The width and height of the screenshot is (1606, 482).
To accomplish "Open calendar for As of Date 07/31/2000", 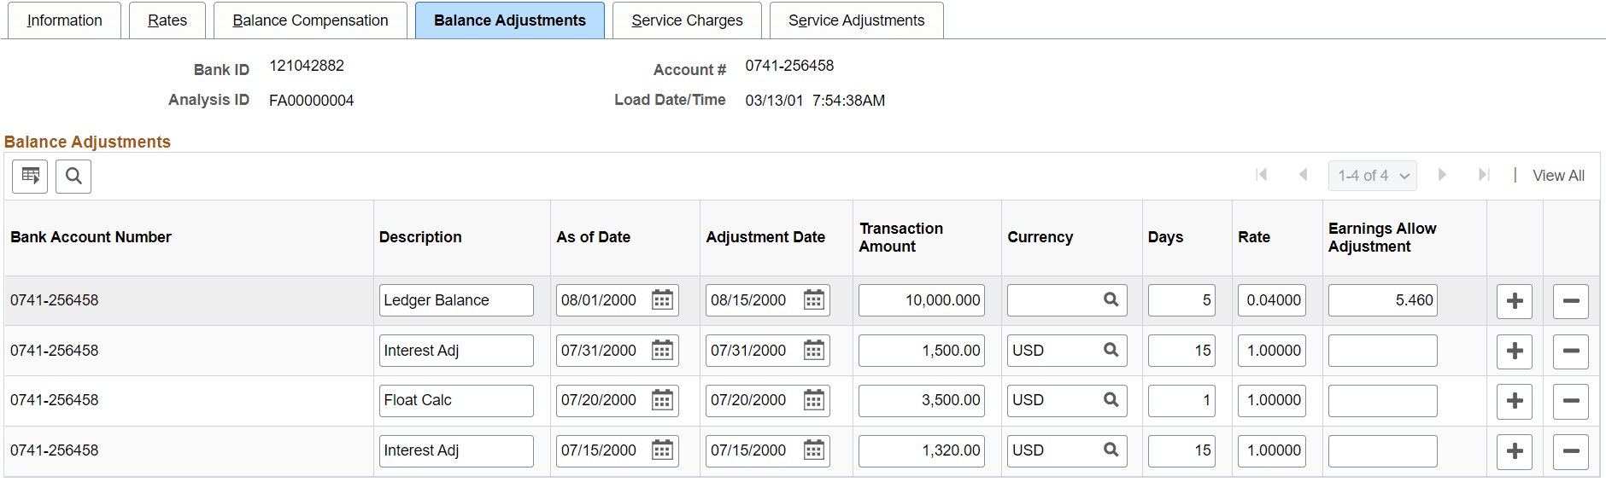I will tap(662, 351).
